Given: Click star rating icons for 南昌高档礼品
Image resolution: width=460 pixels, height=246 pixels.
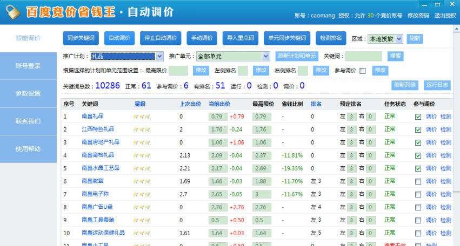Looking at the screenshot, I should [x=142, y=155].
